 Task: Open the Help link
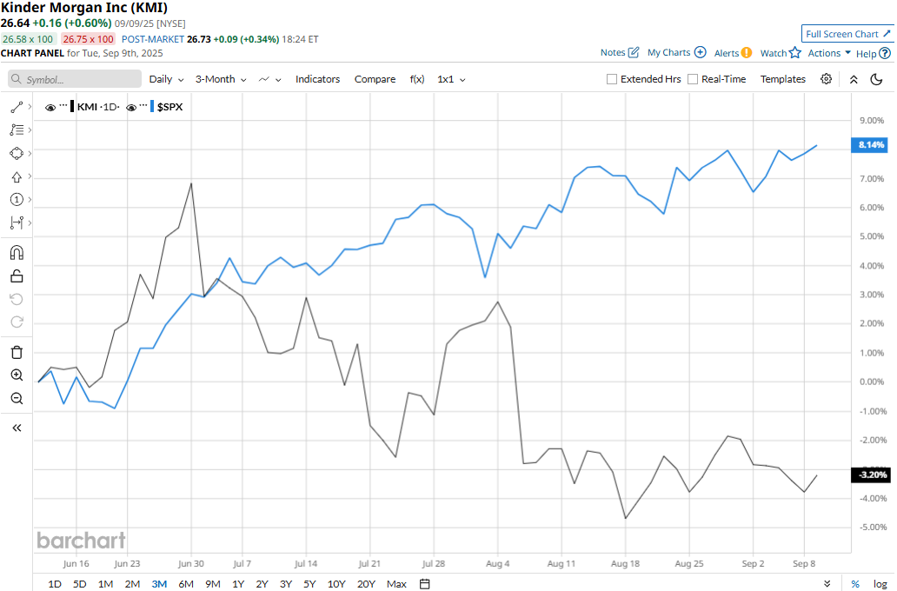click(866, 53)
